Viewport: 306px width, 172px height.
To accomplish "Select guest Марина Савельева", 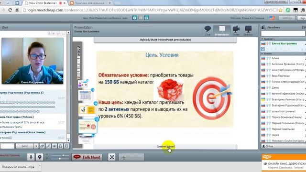I will 283,129.
